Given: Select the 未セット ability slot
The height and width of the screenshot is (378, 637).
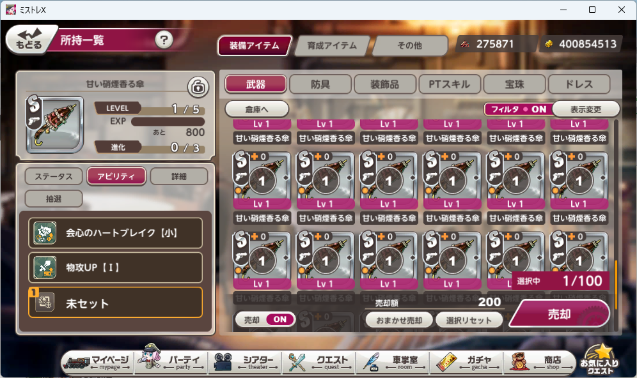Looking at the screenshot, I should point(115,303).
